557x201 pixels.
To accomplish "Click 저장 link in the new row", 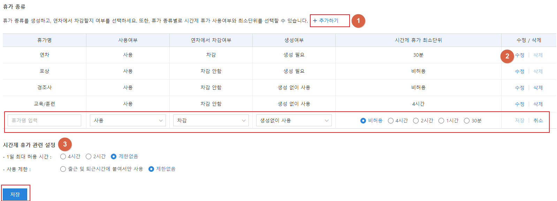I will [519, 120].
